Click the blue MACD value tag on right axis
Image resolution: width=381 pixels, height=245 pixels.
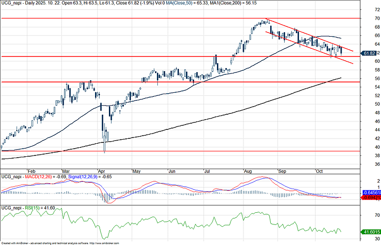[x=370, y=193]
